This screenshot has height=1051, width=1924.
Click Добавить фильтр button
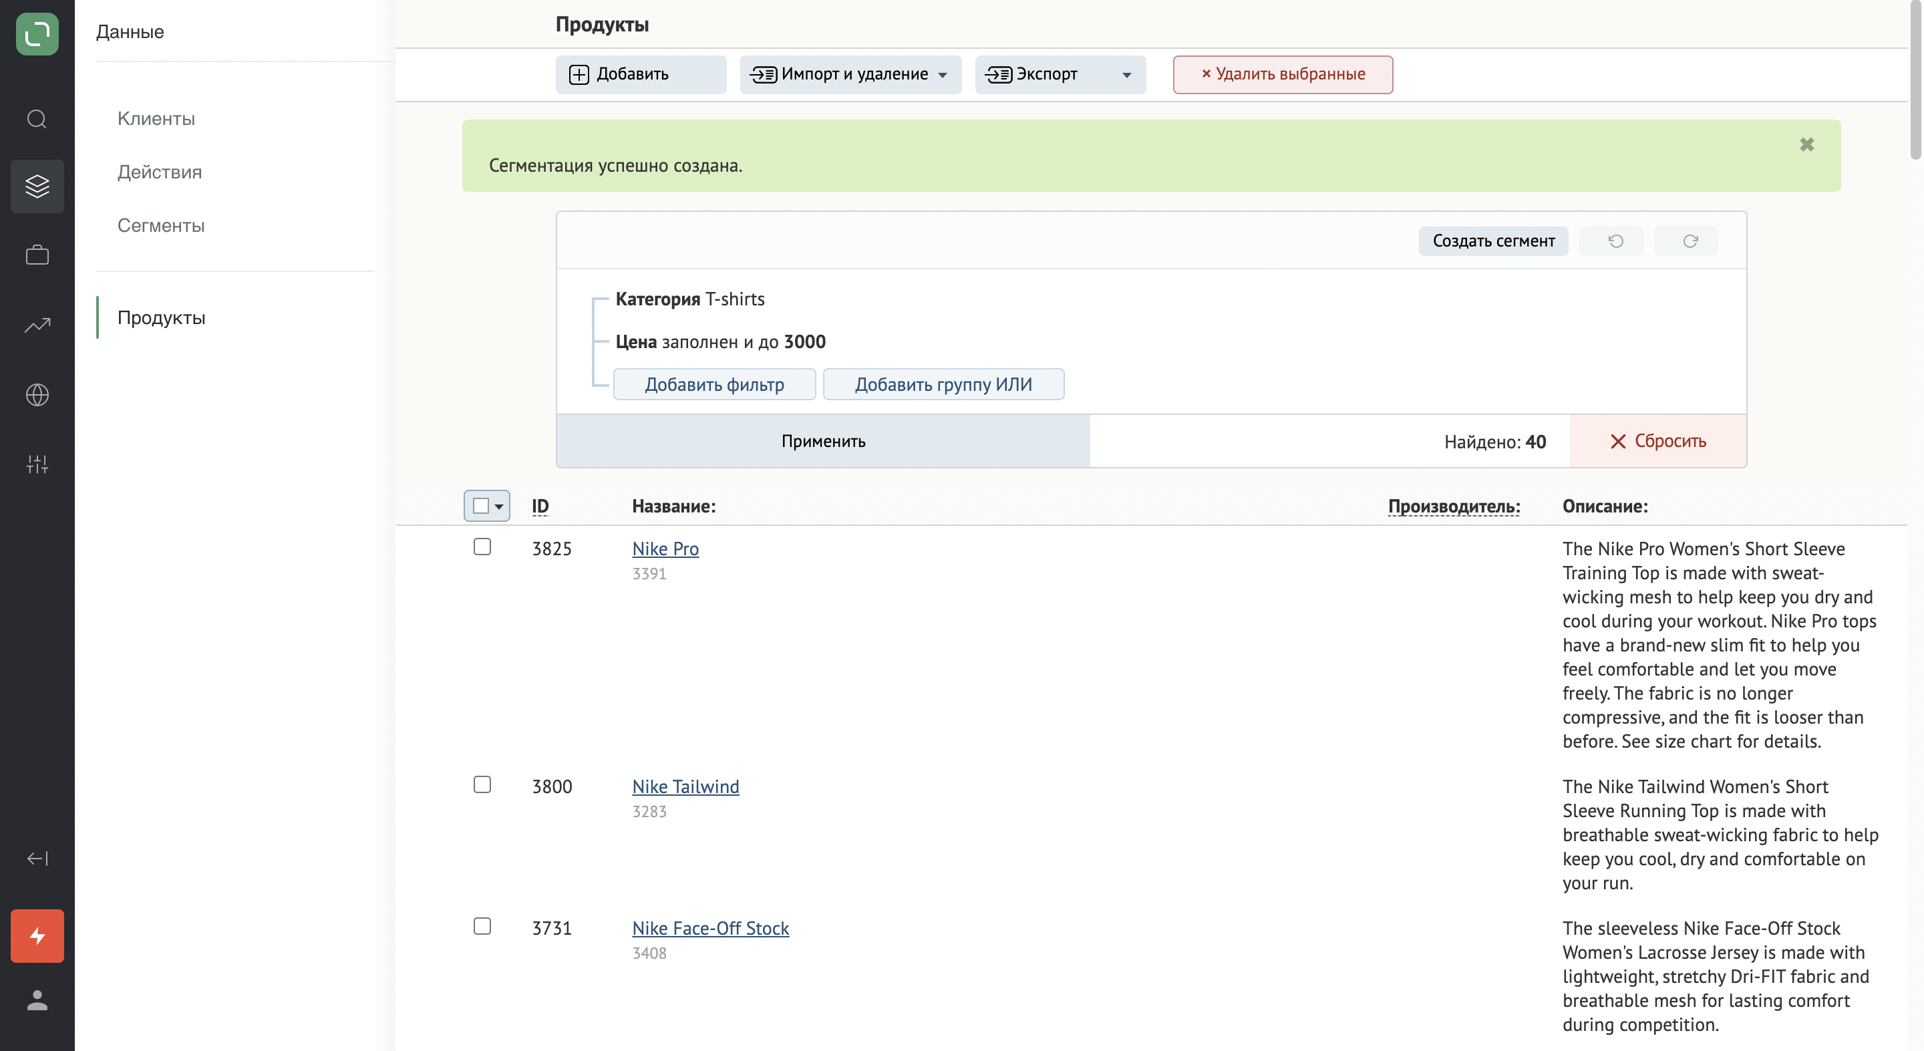click(714, 384)
